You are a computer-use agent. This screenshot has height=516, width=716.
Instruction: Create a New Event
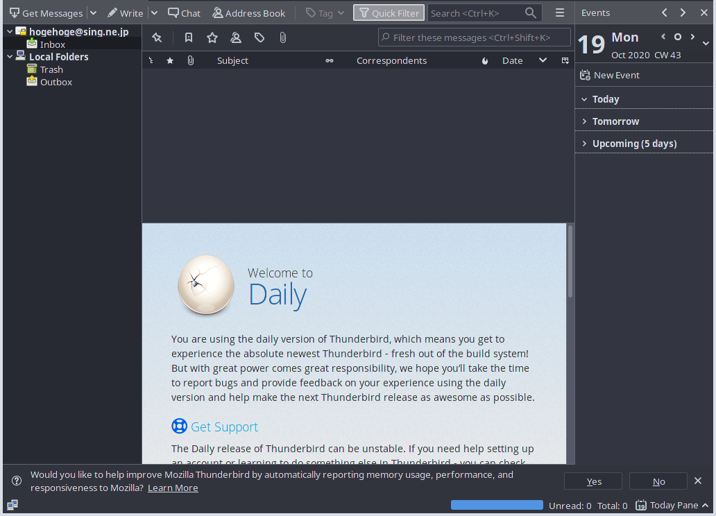(x=610, y=76)
